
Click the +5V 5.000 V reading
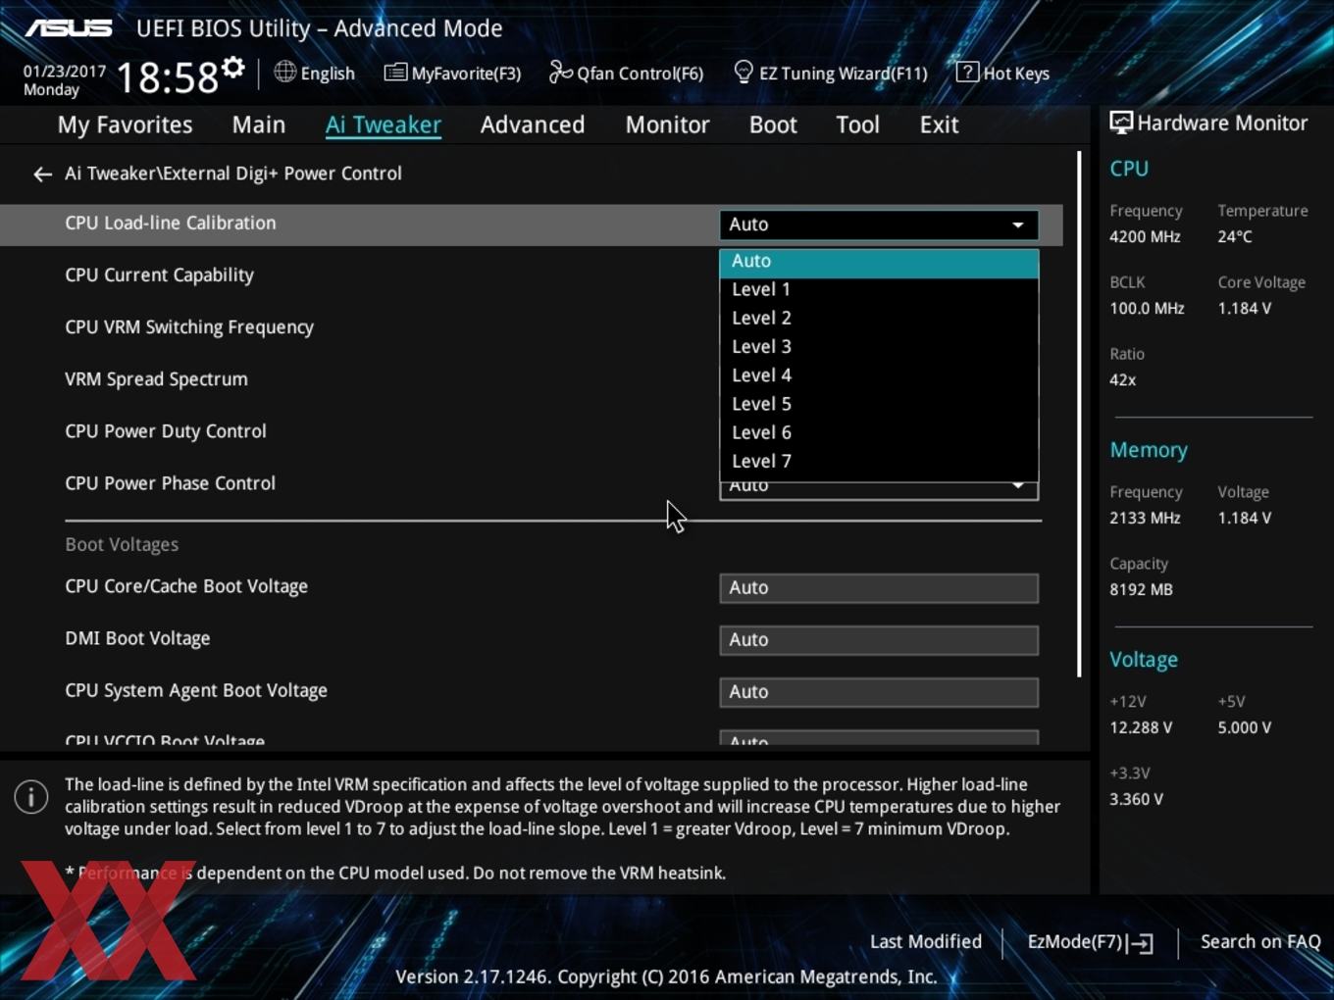click(1245, 728)
